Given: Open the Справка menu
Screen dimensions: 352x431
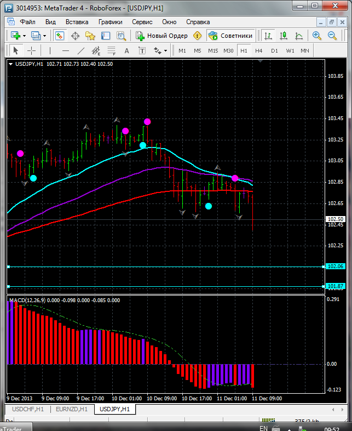Looking at the screenshot, I should (198, 22).
